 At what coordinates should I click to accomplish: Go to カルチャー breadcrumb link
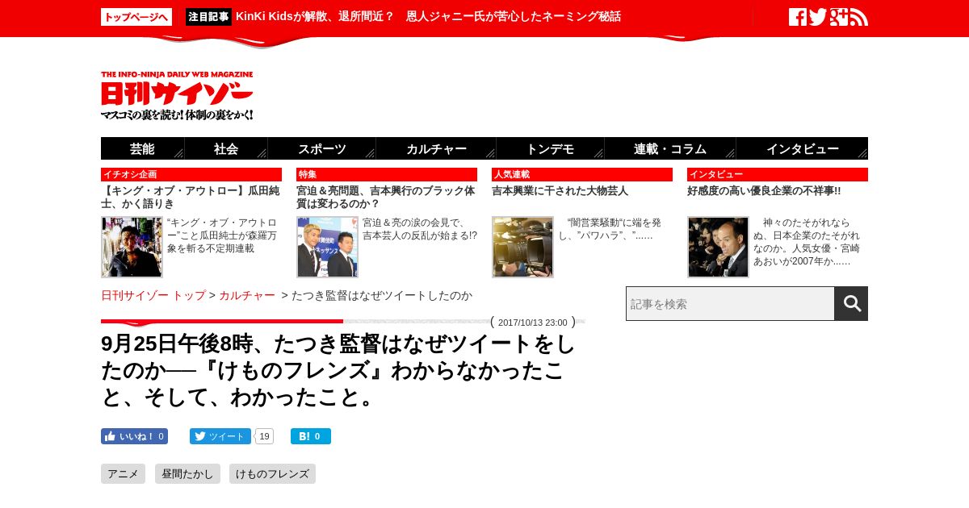pyautogui.click(x=247, y=296)
